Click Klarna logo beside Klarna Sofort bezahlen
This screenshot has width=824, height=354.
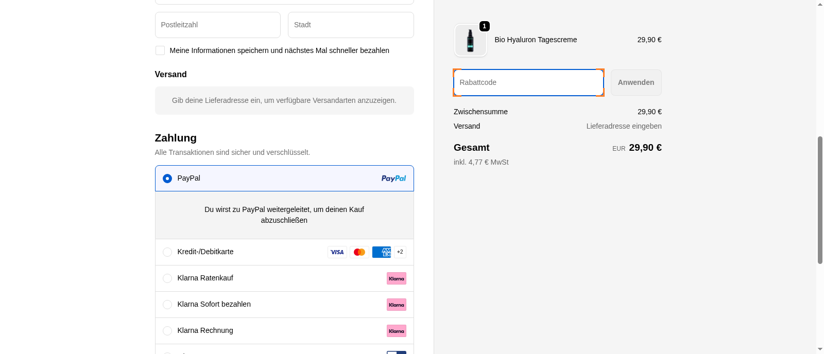pyautogui.click(x=397, y=305)
